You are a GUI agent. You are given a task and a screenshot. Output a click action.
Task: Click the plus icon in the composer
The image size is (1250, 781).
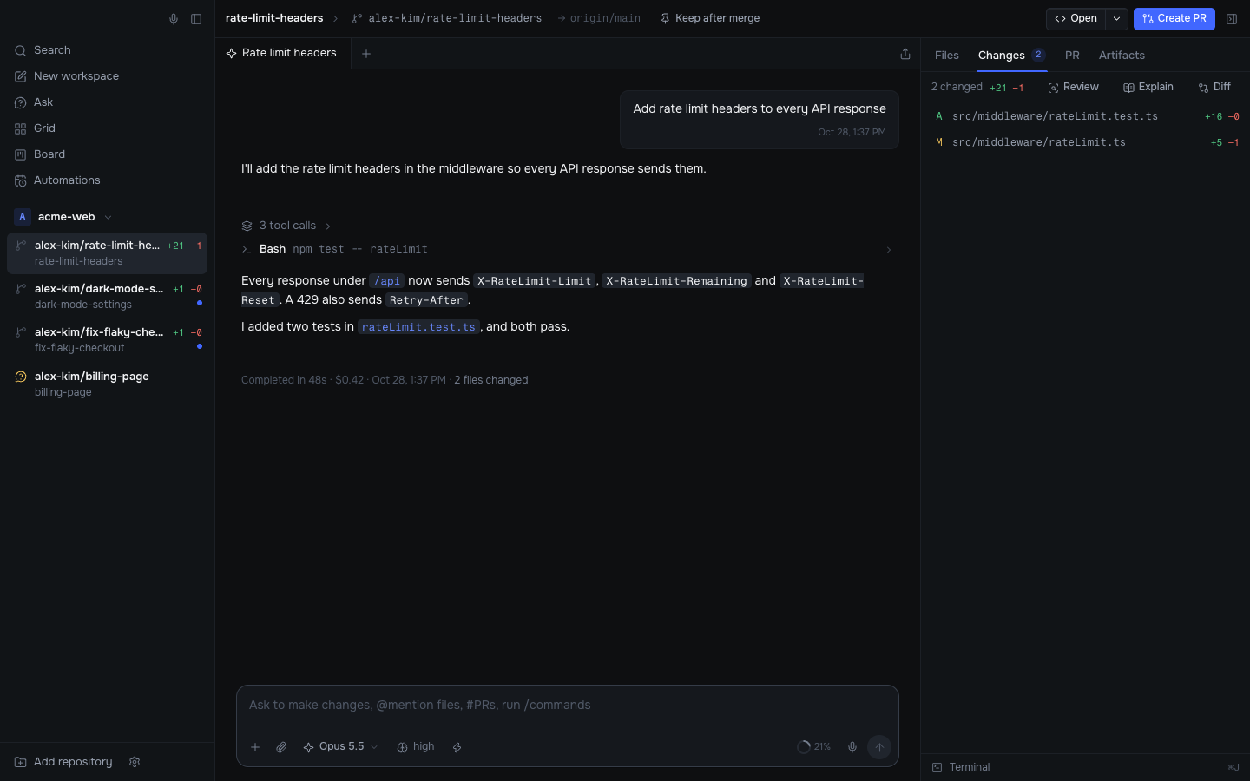(255, 747)
